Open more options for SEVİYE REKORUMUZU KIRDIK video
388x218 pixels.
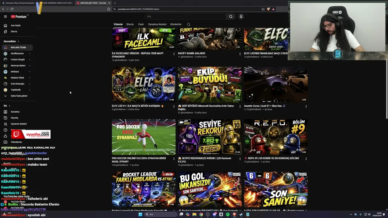click(240, 159)
